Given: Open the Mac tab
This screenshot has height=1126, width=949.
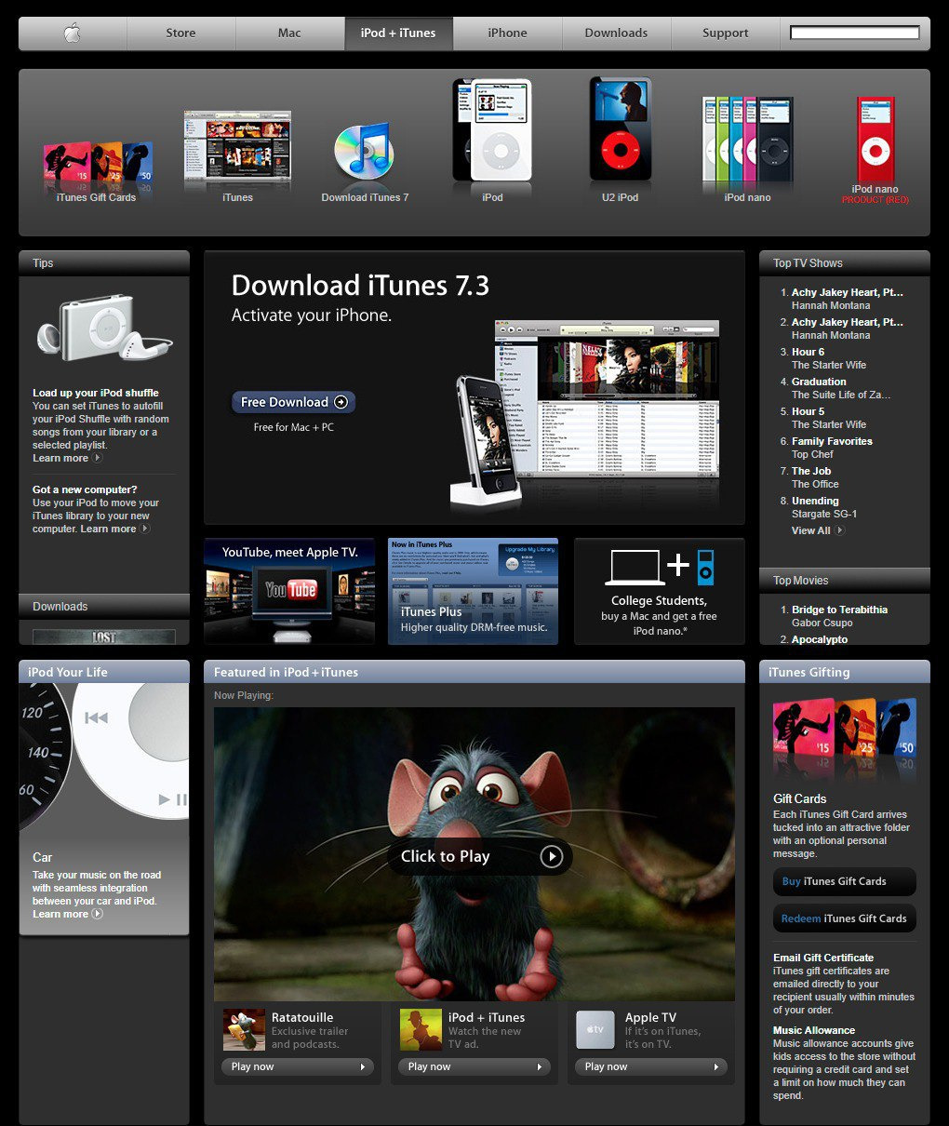Looking at the screenshot, I should click(289, 34).
